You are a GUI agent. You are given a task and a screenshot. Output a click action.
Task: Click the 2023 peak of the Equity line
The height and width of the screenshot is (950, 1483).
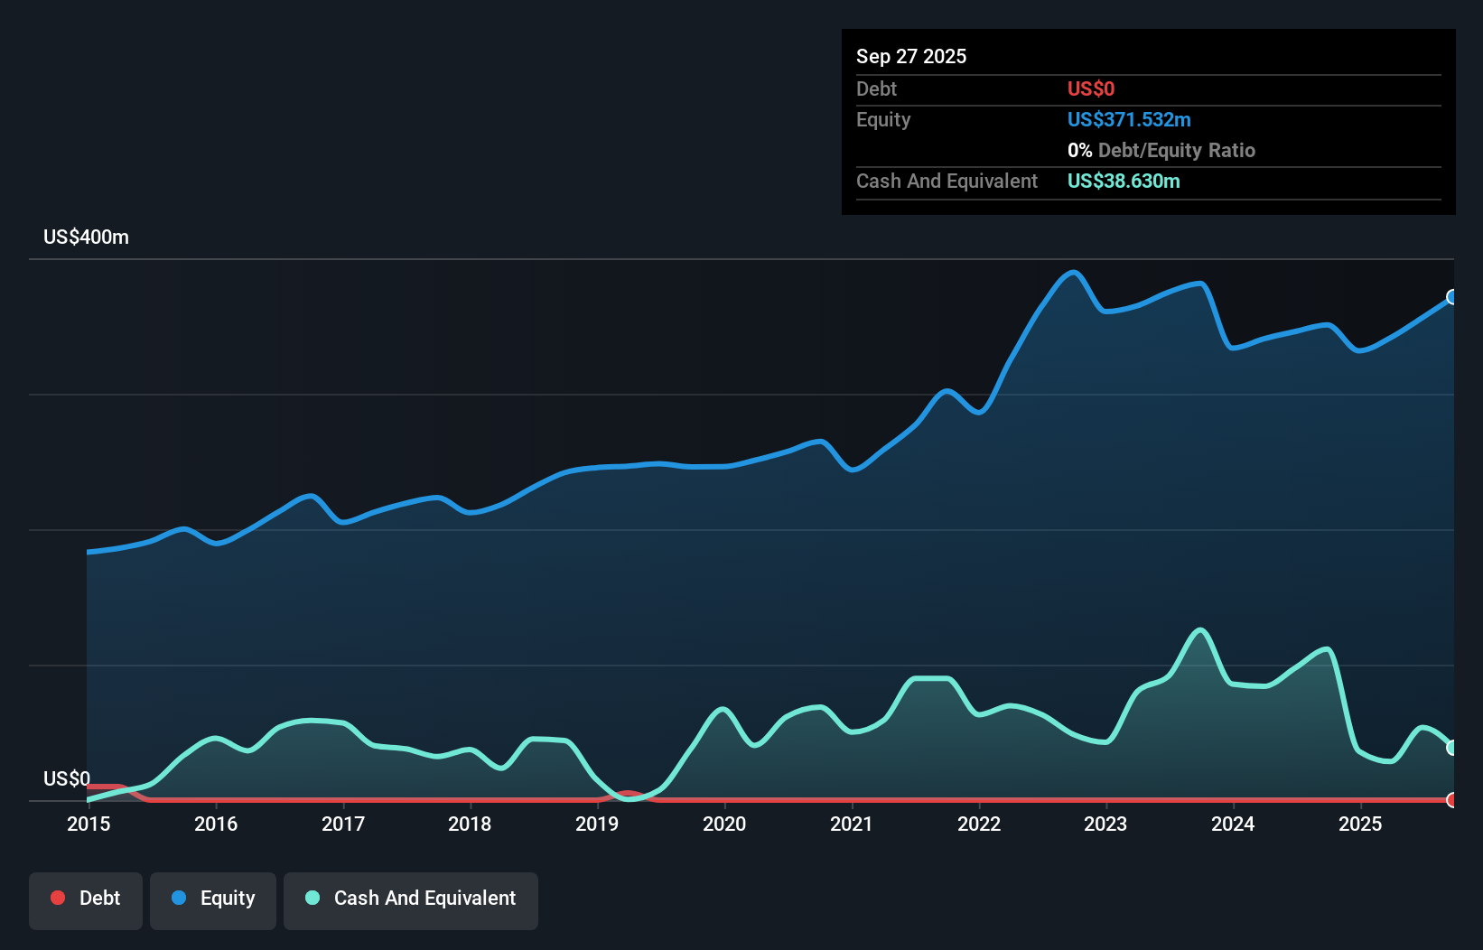(1072, 272)
